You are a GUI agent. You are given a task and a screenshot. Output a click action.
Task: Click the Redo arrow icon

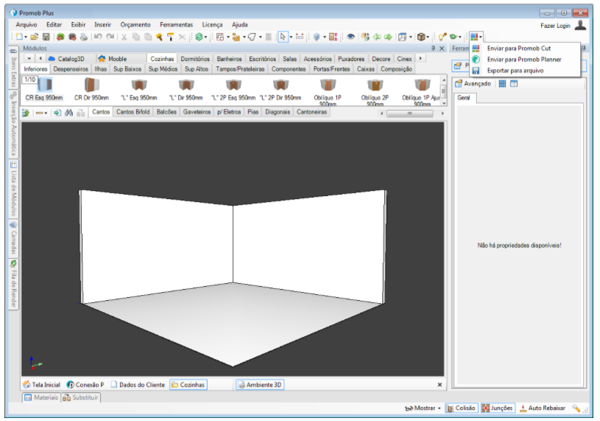click(x=110, y=37)
